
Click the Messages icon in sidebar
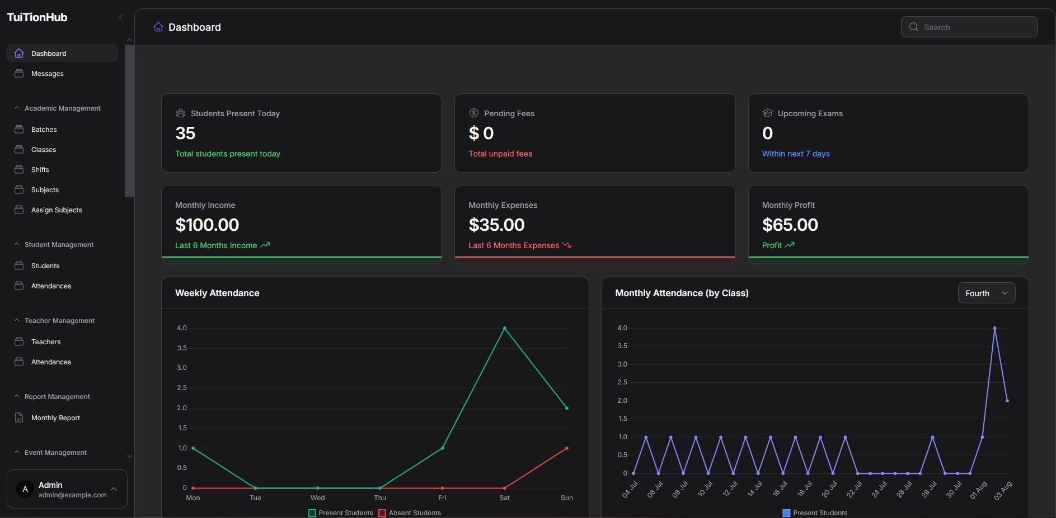tap(19, 73)
